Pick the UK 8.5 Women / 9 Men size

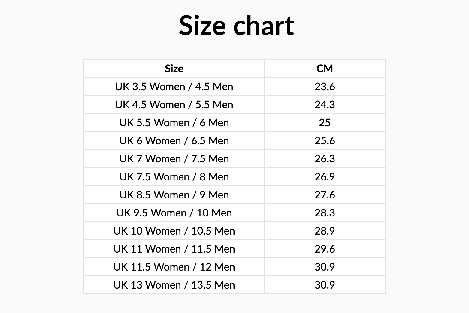174,195
